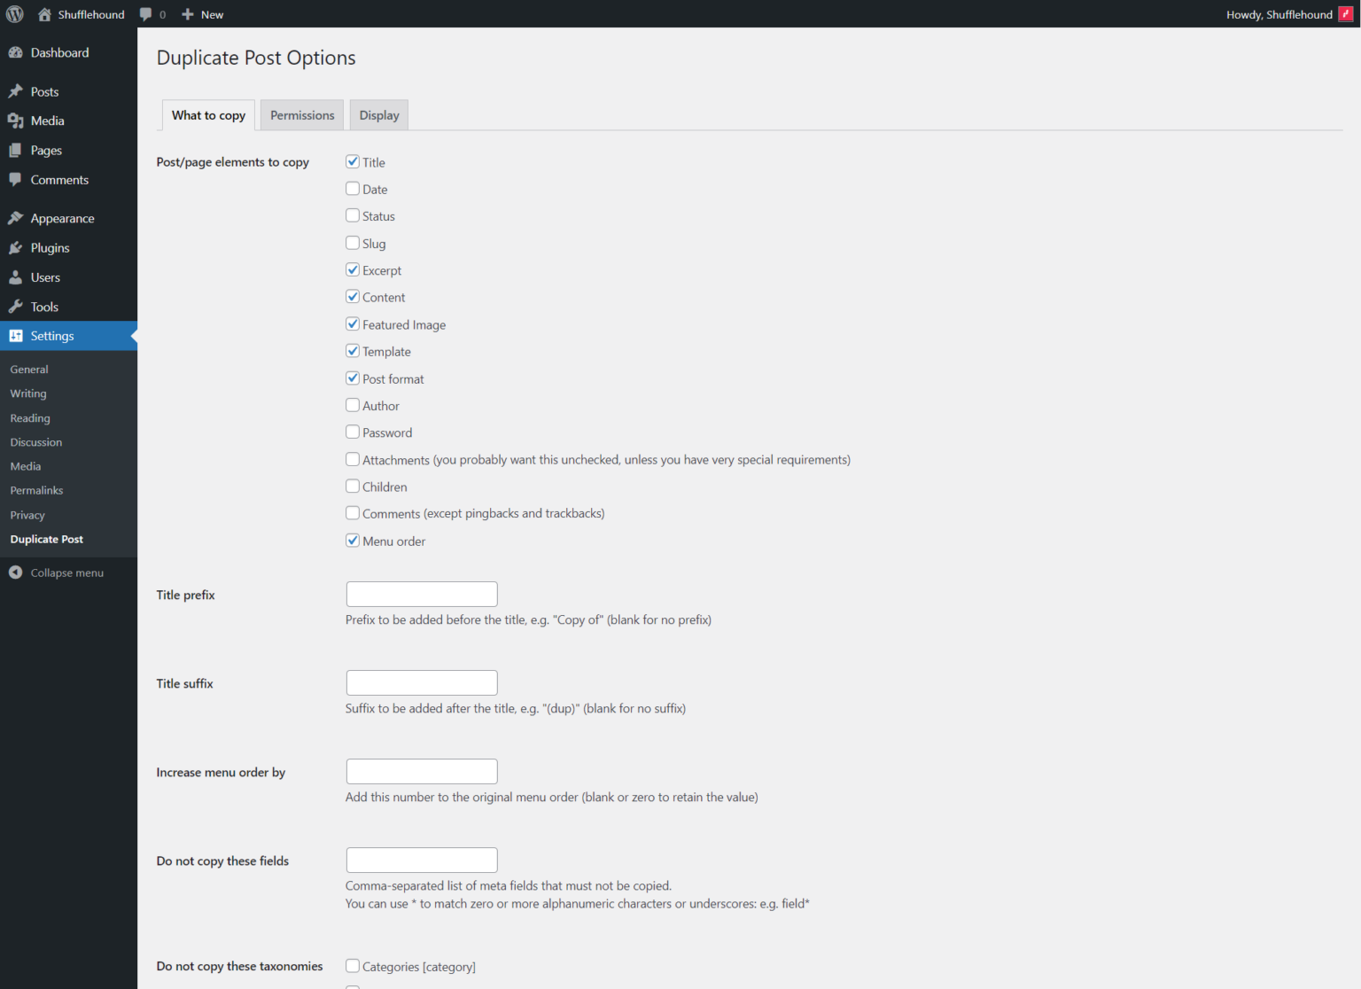Click the Title suffix text box

point(422,682)
